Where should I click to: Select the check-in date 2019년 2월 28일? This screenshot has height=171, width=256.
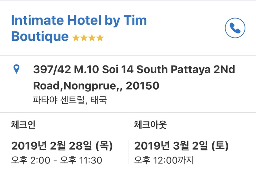pos(51,146)
